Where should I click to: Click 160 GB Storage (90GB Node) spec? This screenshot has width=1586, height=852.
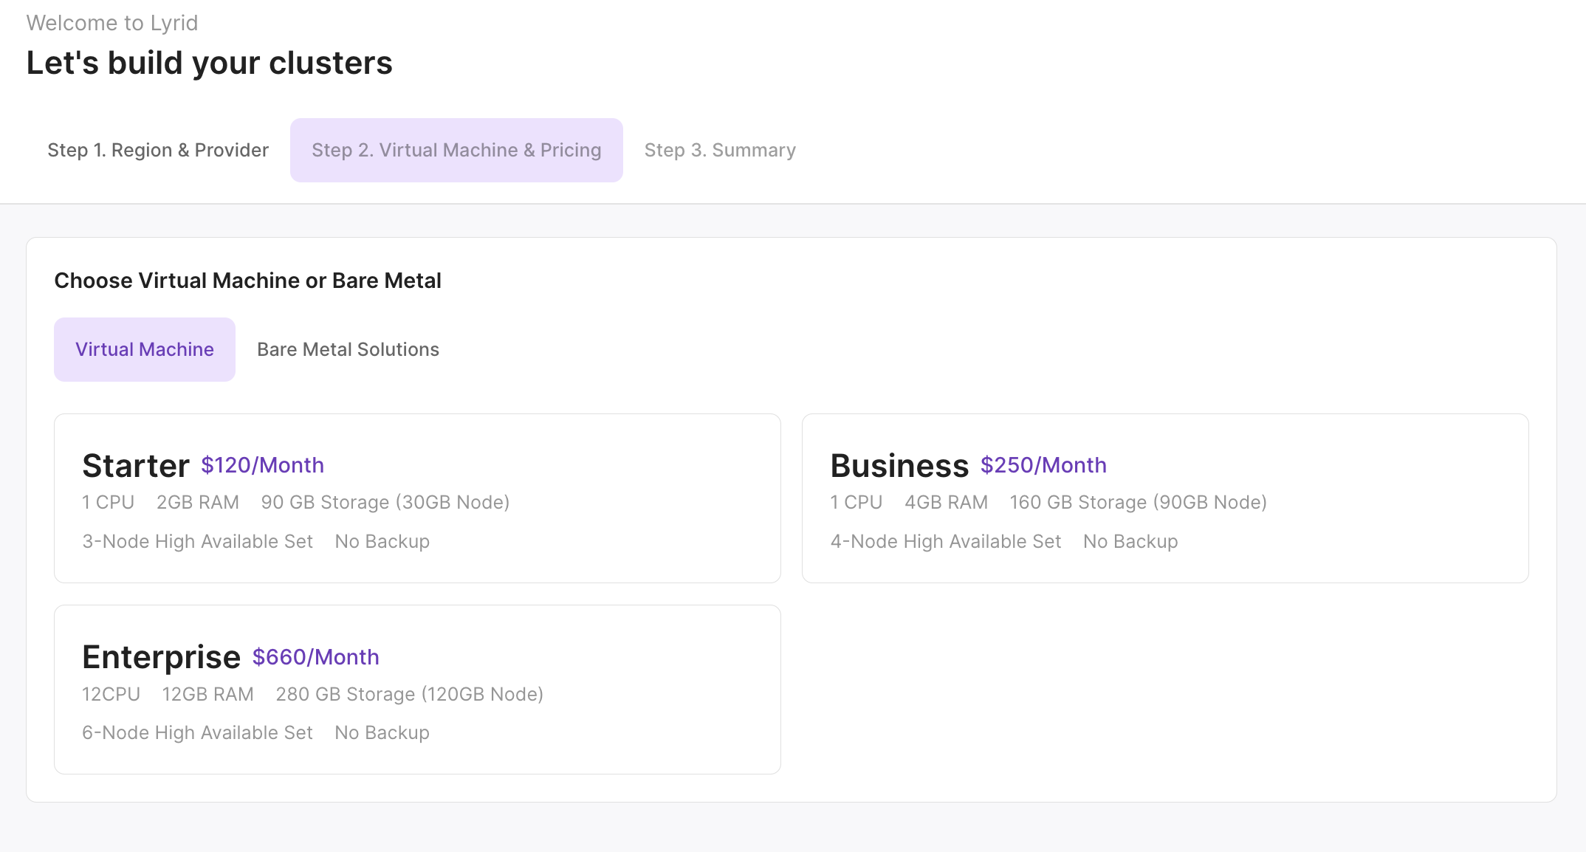(1138, 502)
